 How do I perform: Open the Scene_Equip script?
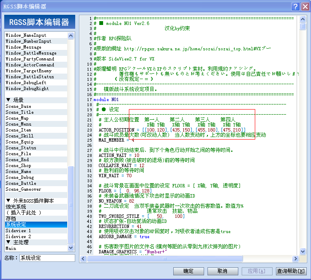[x=36, y=142]
